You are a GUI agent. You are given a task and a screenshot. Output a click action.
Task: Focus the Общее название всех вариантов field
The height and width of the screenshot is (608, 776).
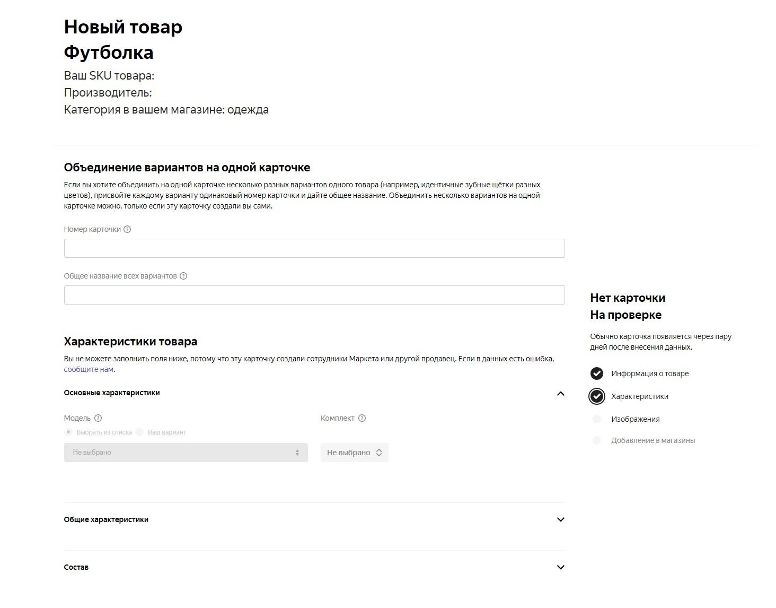(x=314, y=295)
